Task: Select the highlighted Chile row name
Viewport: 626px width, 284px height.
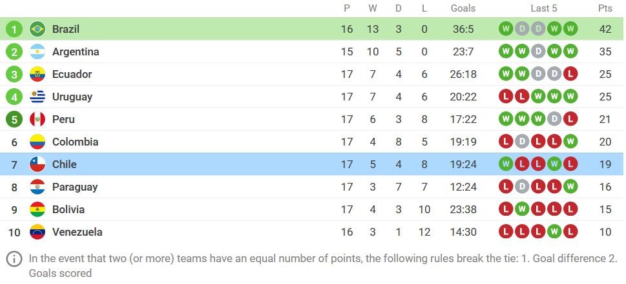Action: [64, 164]
